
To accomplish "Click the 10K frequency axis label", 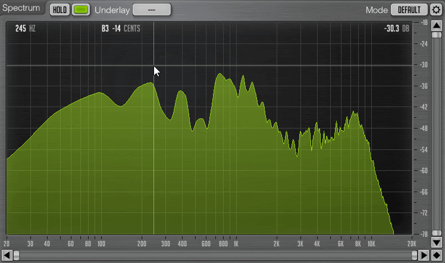I will pyautogui.click(x=371, y=244).
